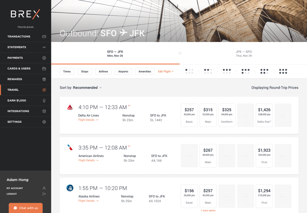Click the Delta Air Lines logo

click(70, 107)
